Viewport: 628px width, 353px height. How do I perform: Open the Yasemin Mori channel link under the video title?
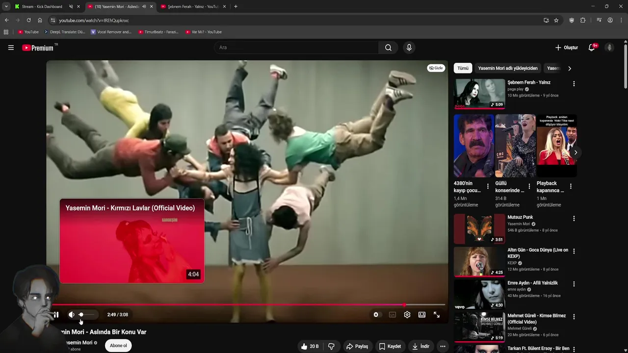[79, 343]
